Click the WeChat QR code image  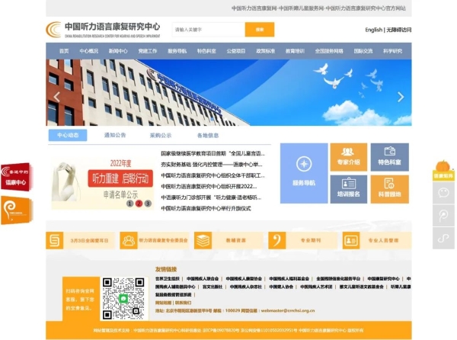[123, 298]
